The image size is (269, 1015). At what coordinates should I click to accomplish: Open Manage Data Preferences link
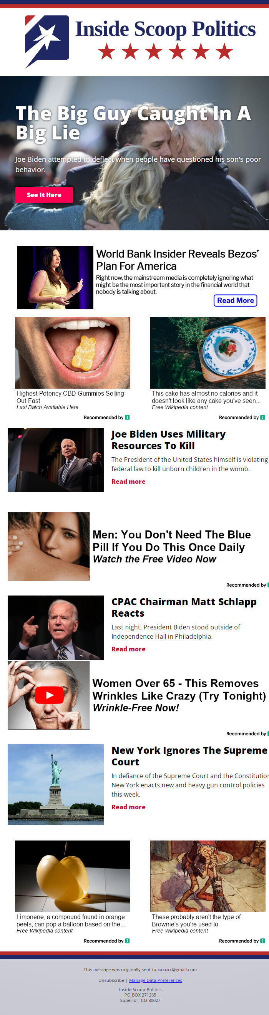pyautogui.click(x=155, y=980)
